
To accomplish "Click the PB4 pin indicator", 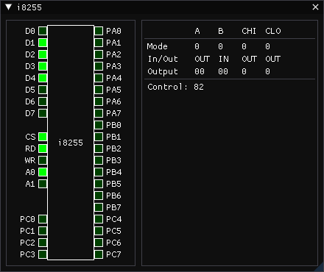I will point(99,172).
